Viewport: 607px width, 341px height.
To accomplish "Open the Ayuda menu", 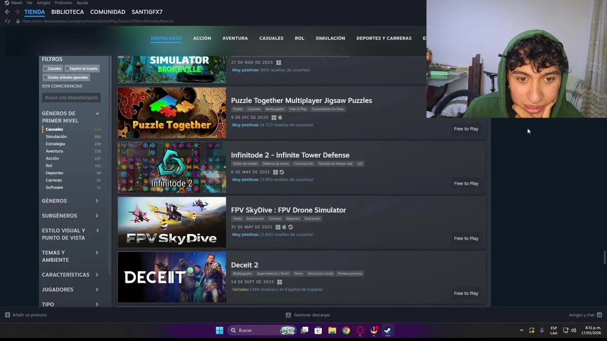I will pyautogui.click(x=82, y=3).
